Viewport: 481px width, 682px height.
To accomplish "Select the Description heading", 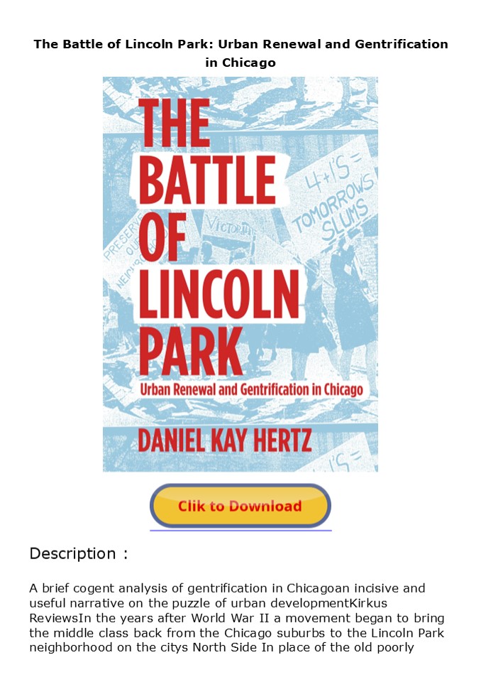I will click(x=79, y=553).
